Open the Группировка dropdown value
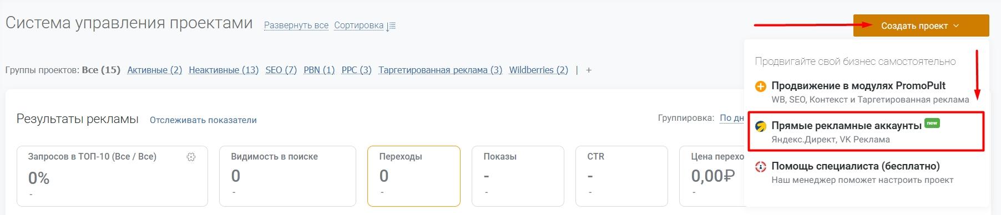The image size is (1001, 215). (731, 118)
